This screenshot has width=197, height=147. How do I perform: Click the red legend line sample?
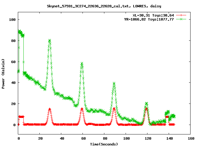click(181, 15)
